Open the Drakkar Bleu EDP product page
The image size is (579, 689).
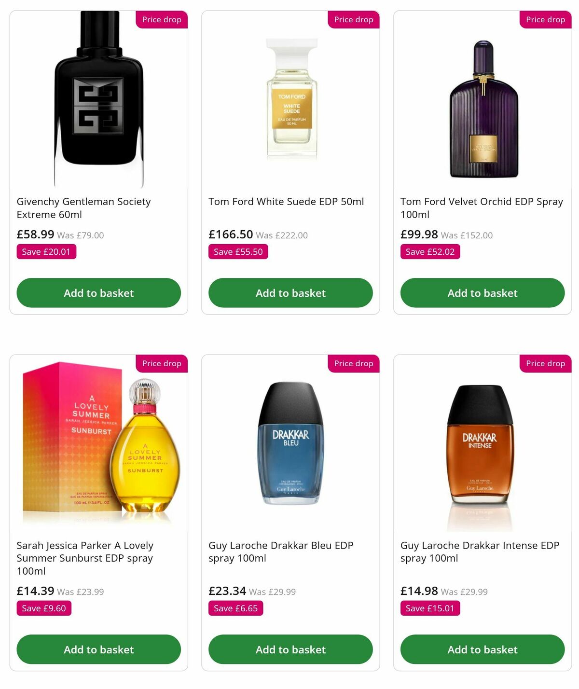pyautogui.click(x=281, y=551)
